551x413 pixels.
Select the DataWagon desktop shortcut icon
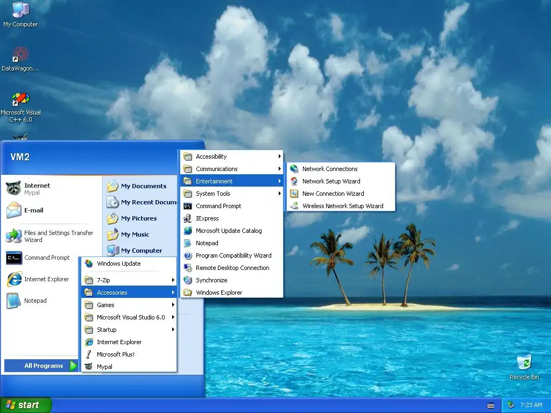pyautogui.click(x=20, y=54)
